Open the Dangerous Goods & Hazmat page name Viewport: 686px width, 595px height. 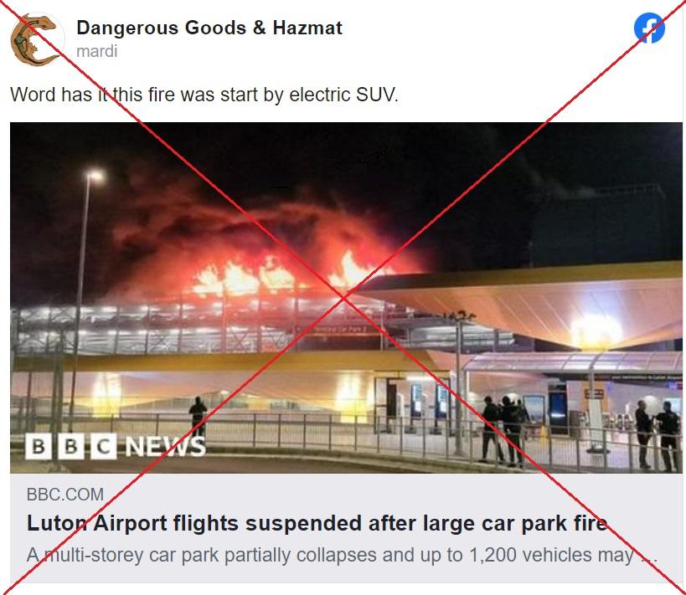click(209, 28)
